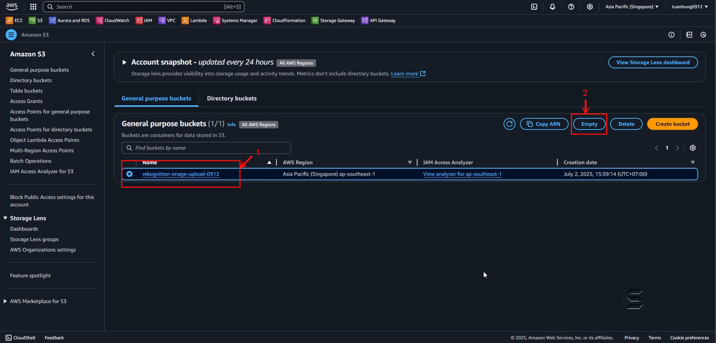Sort buckets by Name column arrow
This screenshot has height=343, width=716.
pos(269,162)
